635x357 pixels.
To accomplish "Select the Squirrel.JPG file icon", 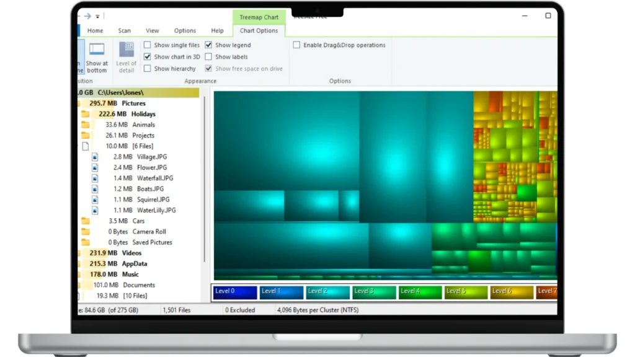I will pyautogui.click(x=95, y=200).
